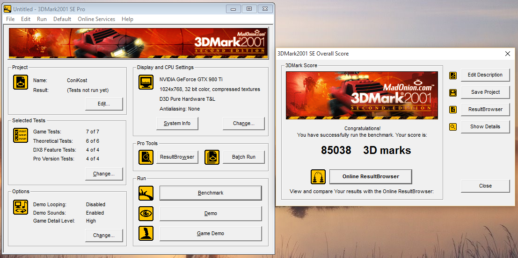Click the '(Tests not run yet)' result text
This screenshot has height=258, width=518.
click(88, 90)
